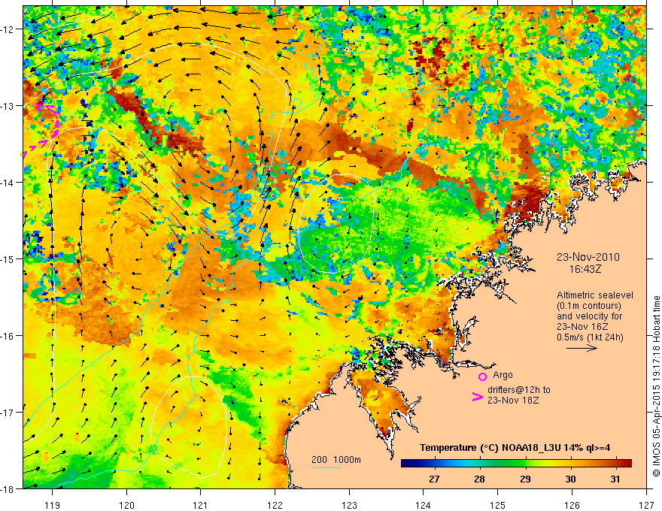Click the longitude axis label 127
The width and height of the screenshot is (662, 511).
click(x=646, y=505)
